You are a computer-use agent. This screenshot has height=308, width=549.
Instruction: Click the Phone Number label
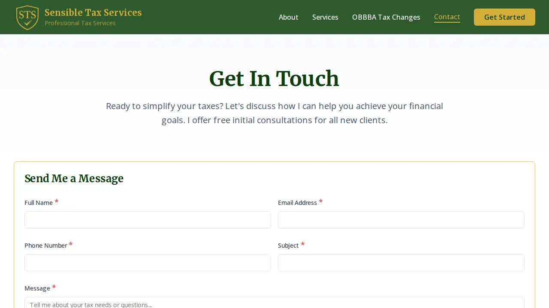click(x=46, y=246)
